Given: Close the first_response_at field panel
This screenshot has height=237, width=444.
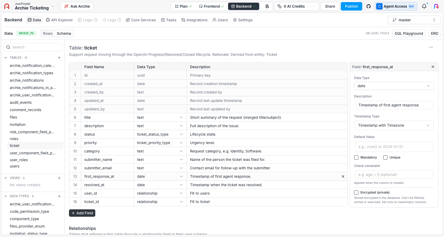Looking at the screenshot, I should click(x=433, y=67).
